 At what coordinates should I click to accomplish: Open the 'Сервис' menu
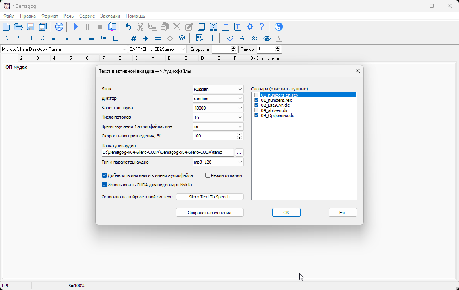click(x=87, y=16)
